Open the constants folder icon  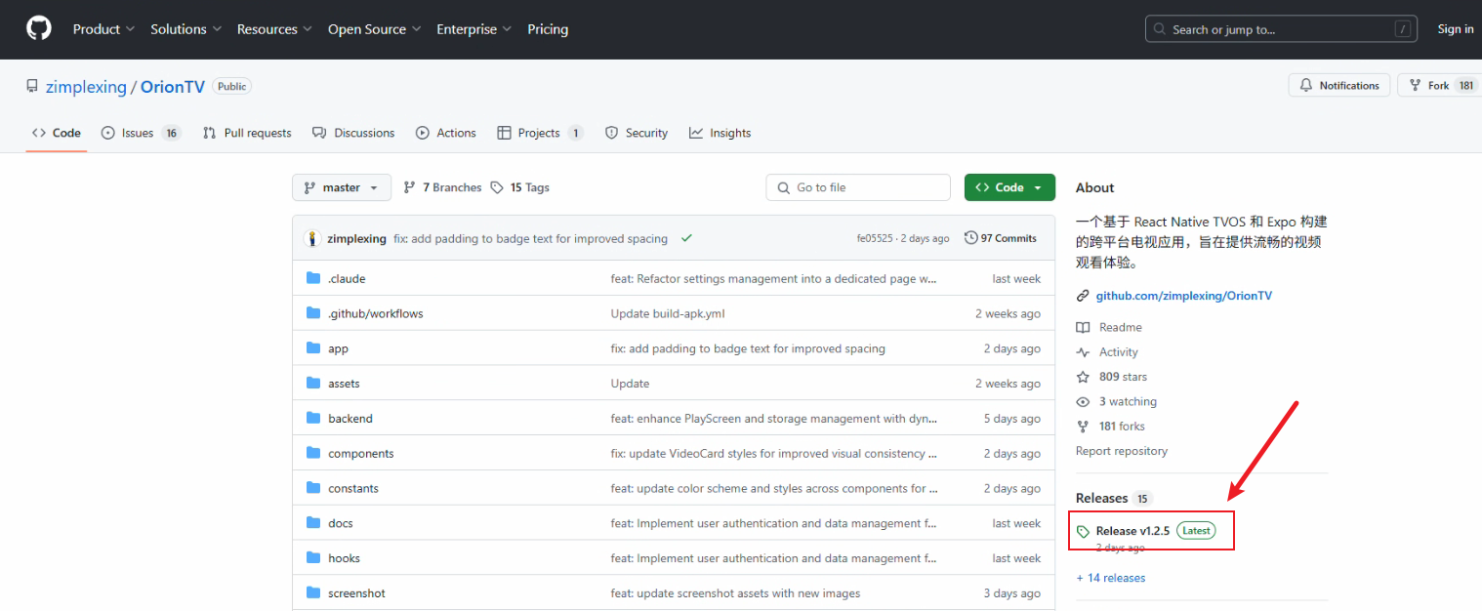(x=313, y=488)
